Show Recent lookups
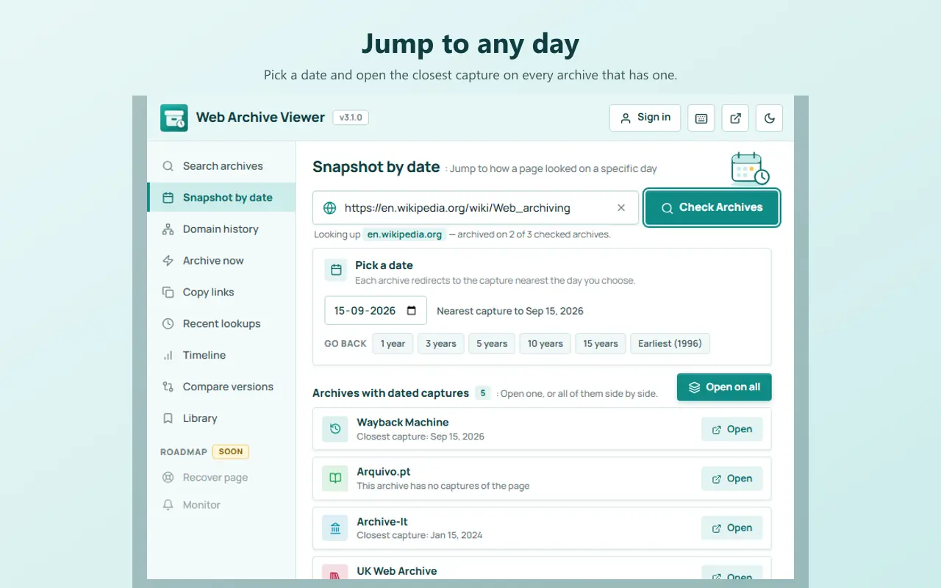The width and height of the screenshot is (941, 588). pyautogui.click(x=221, y=324)
